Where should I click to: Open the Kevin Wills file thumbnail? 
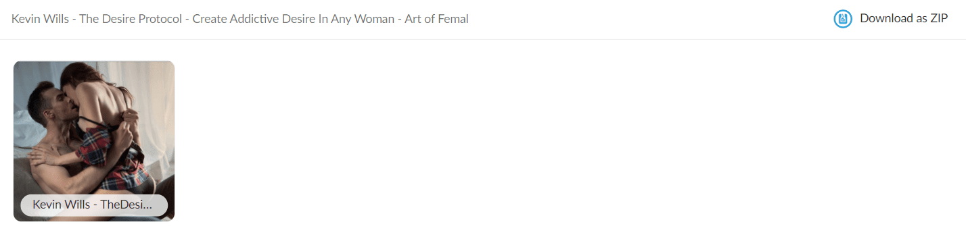pos(94,141)
